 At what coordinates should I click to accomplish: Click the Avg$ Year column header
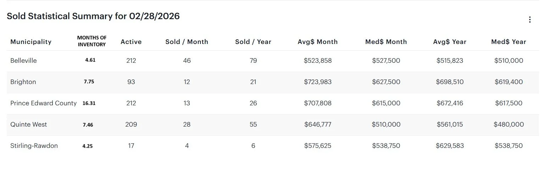(449, 42)
